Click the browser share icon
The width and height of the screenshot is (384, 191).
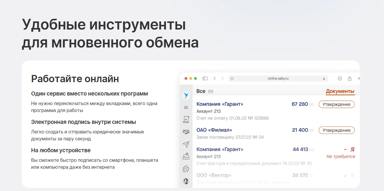(x=350, y=78)
